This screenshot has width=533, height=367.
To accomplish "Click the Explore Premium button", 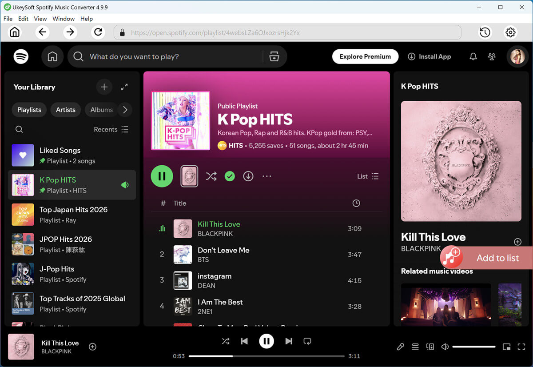I will point(365,56).
